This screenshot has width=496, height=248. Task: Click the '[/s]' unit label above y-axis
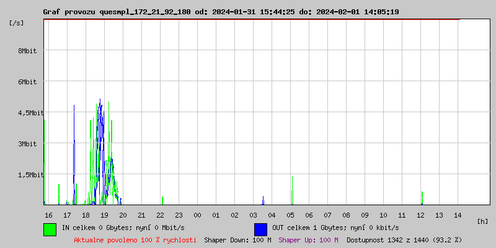pyautogui.click(x=17, y=23)
